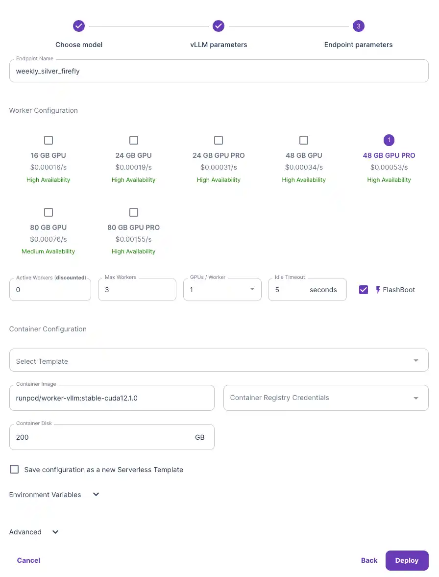Open the GPUs / Worker dropdown
Image resolution: width=439 pixels, height=577 pixels.
pyautogui.click(x=222, y=290)
